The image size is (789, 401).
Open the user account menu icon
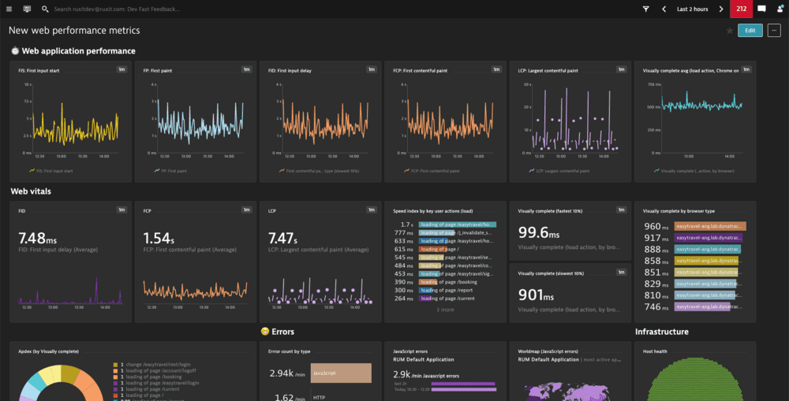click(x=780, y=9)
